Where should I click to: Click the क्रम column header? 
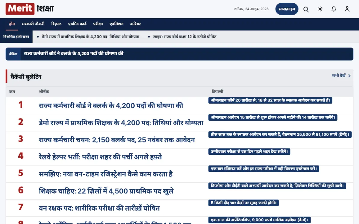[x=12, y=92]
